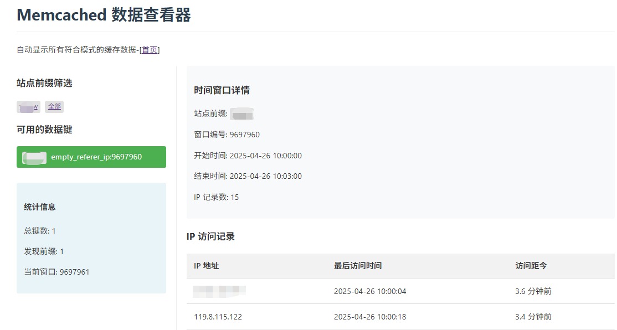Click the 结束时间 line in window details
617x330 pixels.
[x=248, y=176]
